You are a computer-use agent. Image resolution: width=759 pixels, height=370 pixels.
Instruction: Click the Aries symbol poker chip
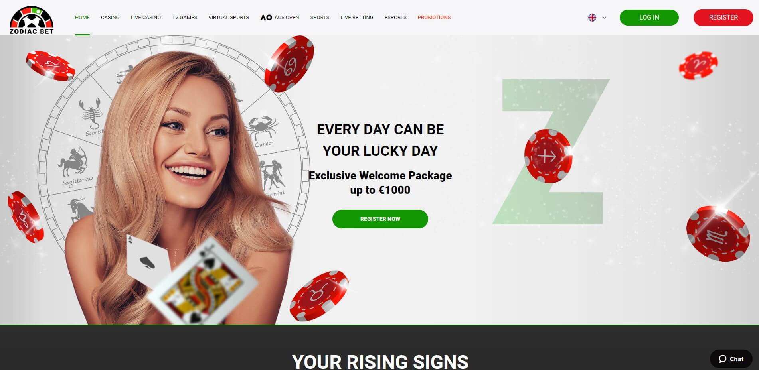pos(698,65)
